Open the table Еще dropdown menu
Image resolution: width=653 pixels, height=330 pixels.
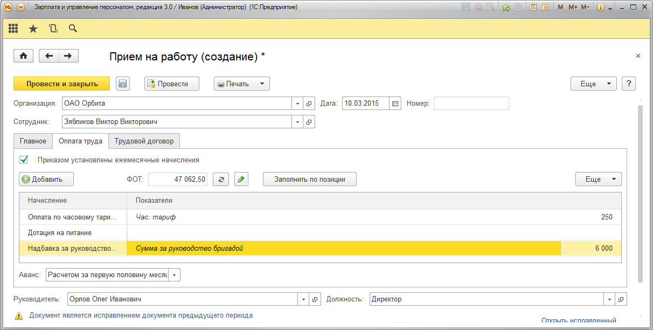click(x=599, y=180)
